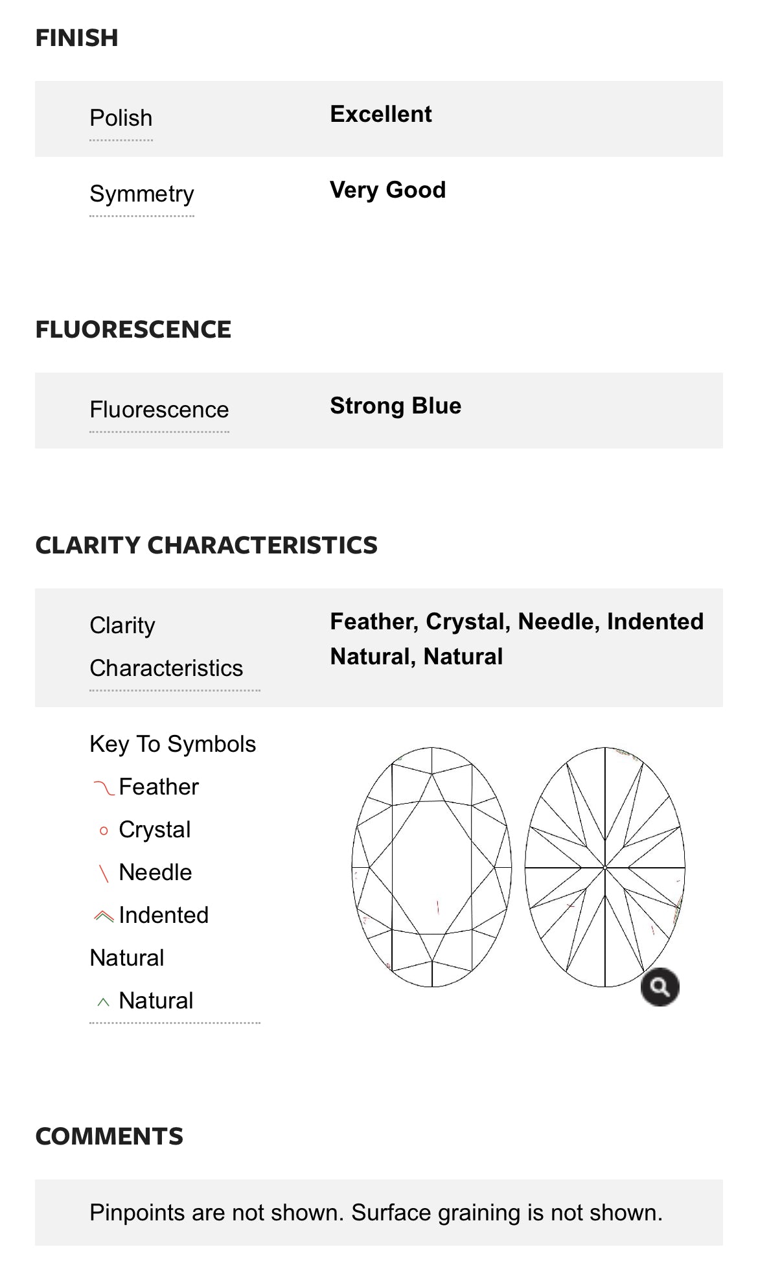Collapse the FINISH section heading
758x1280 pixels.
[x=77, y=38]
